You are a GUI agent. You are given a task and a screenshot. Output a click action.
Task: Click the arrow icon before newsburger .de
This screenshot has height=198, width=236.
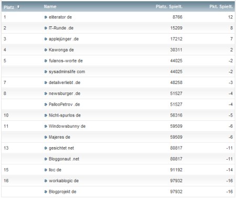(46, 93)
